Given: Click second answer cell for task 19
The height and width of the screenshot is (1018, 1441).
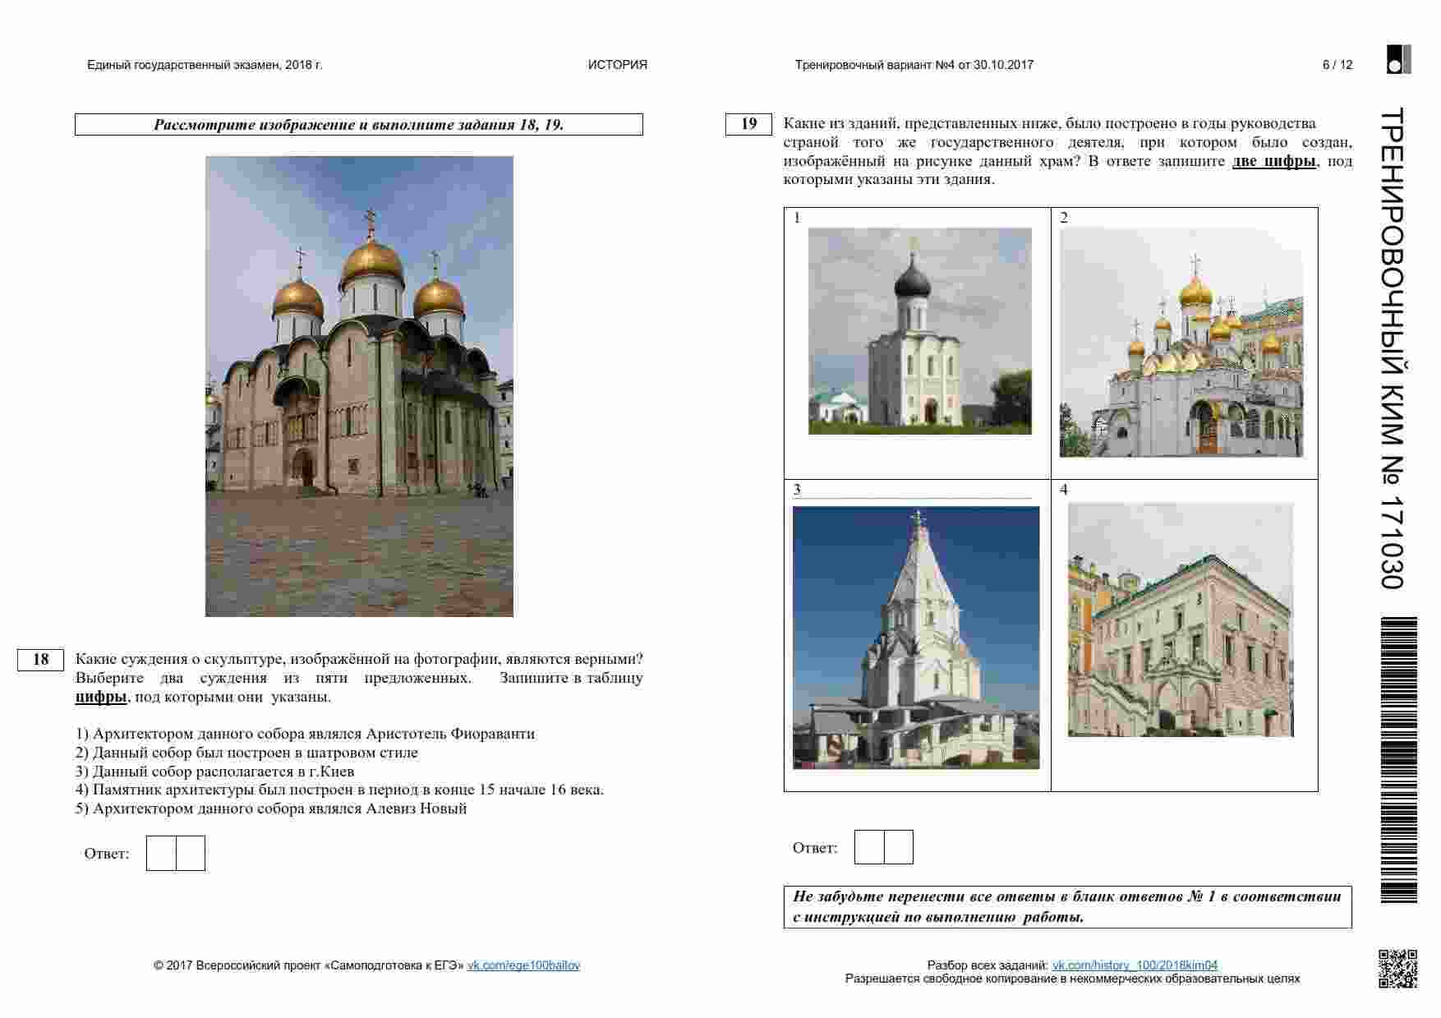Looking at the screenshot, I should pos(899,847).
